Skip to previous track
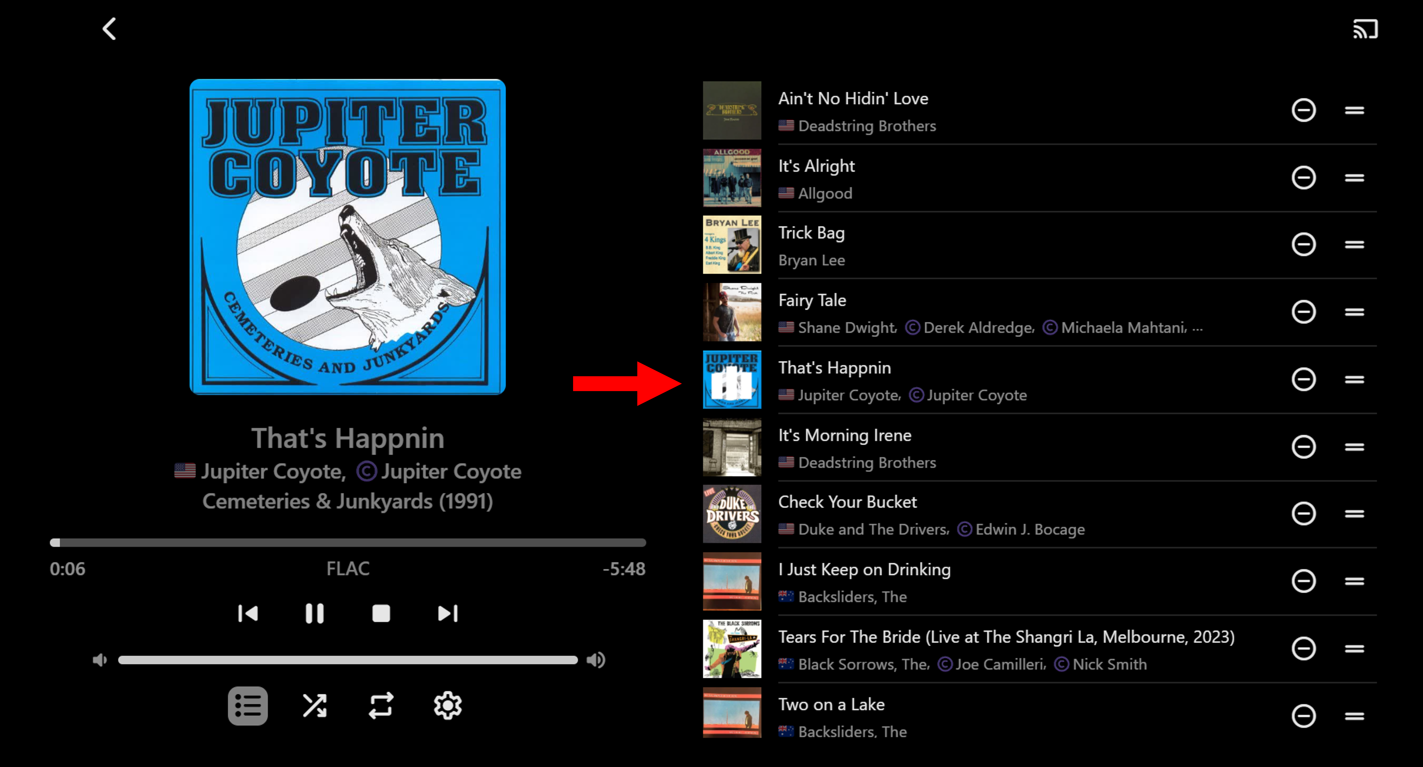Image resolution: width=1423 pixels, height=767 pixels. (x=248, y=613)
